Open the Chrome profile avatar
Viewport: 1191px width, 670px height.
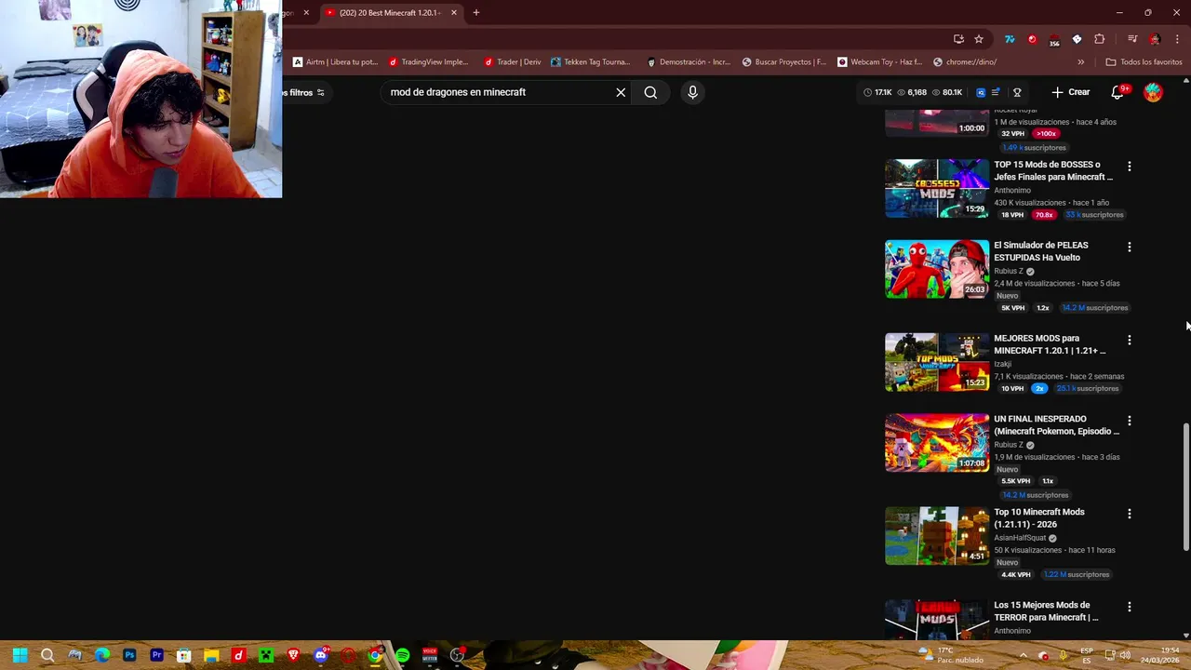click(x=1155, y=39)
